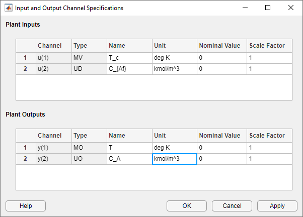Screen dimensions: 303x217
Task: Edit the C_{Af} name cell
Action: (129, 69)
